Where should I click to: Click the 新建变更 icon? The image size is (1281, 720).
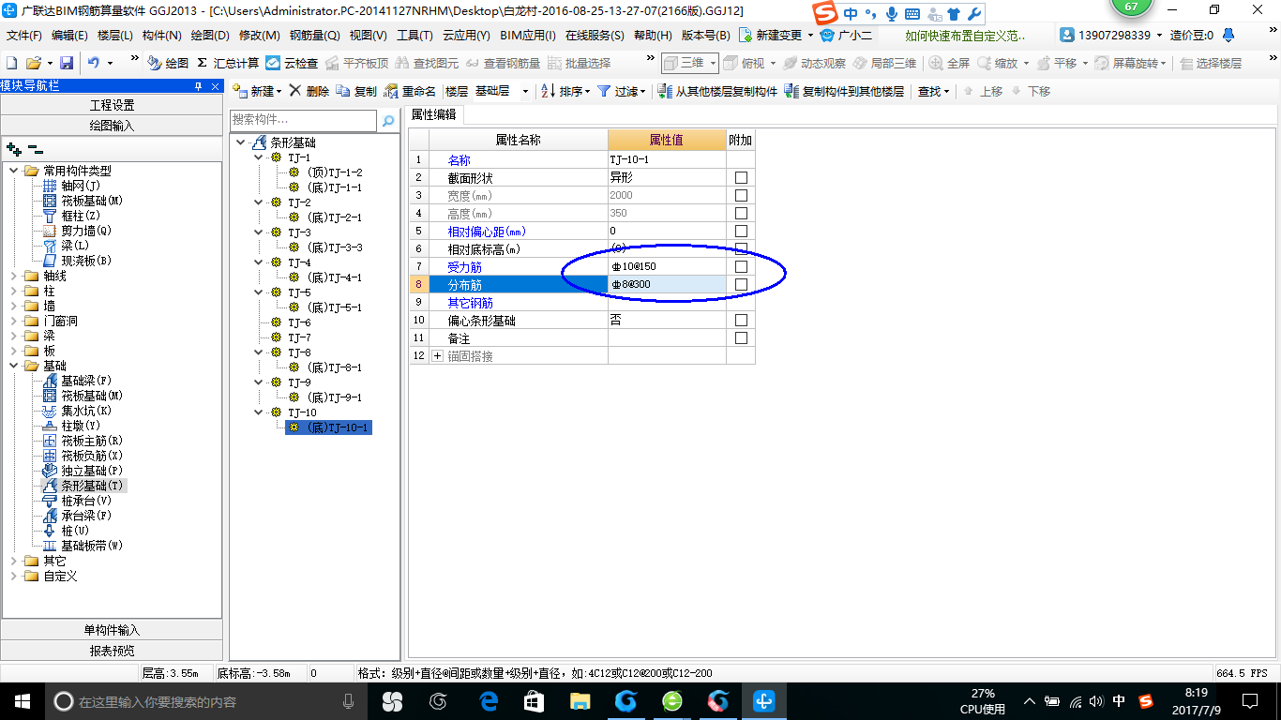(x=746, y=35)
